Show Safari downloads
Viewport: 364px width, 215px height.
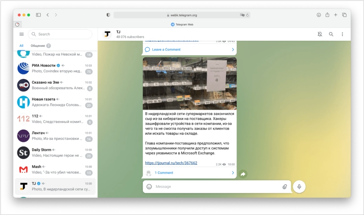coord(319,15)
